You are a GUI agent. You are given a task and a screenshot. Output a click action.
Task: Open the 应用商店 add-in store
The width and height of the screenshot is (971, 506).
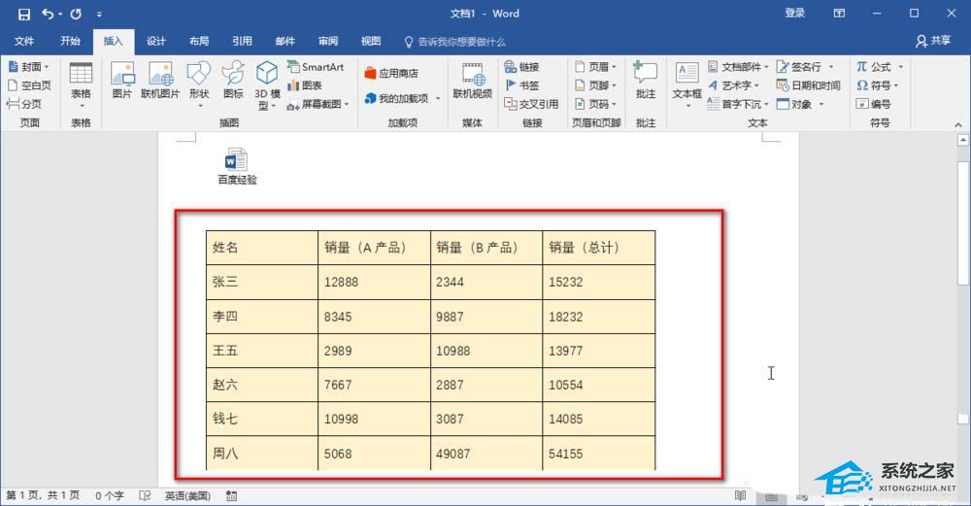[390, 73]
